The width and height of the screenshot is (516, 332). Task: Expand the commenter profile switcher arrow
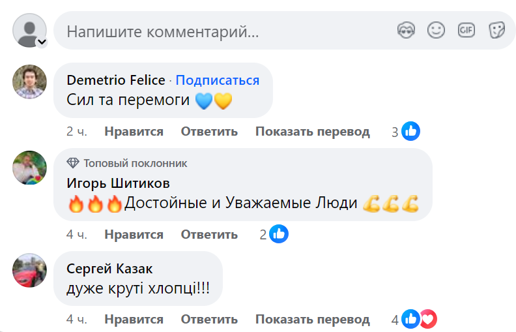click(41, 42)
